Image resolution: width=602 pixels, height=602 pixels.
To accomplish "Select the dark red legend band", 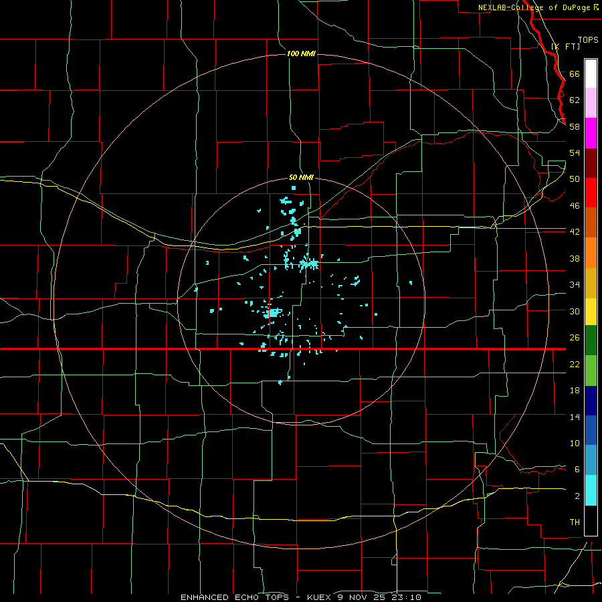I will click(591, 163).
